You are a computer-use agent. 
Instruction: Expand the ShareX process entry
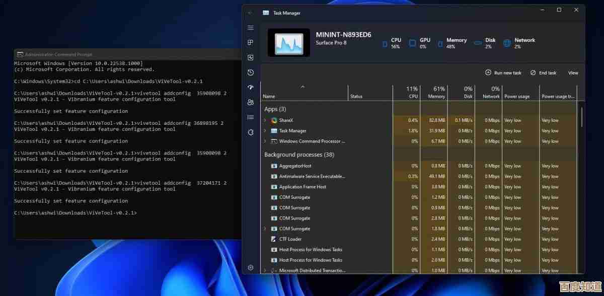[265, 120]
